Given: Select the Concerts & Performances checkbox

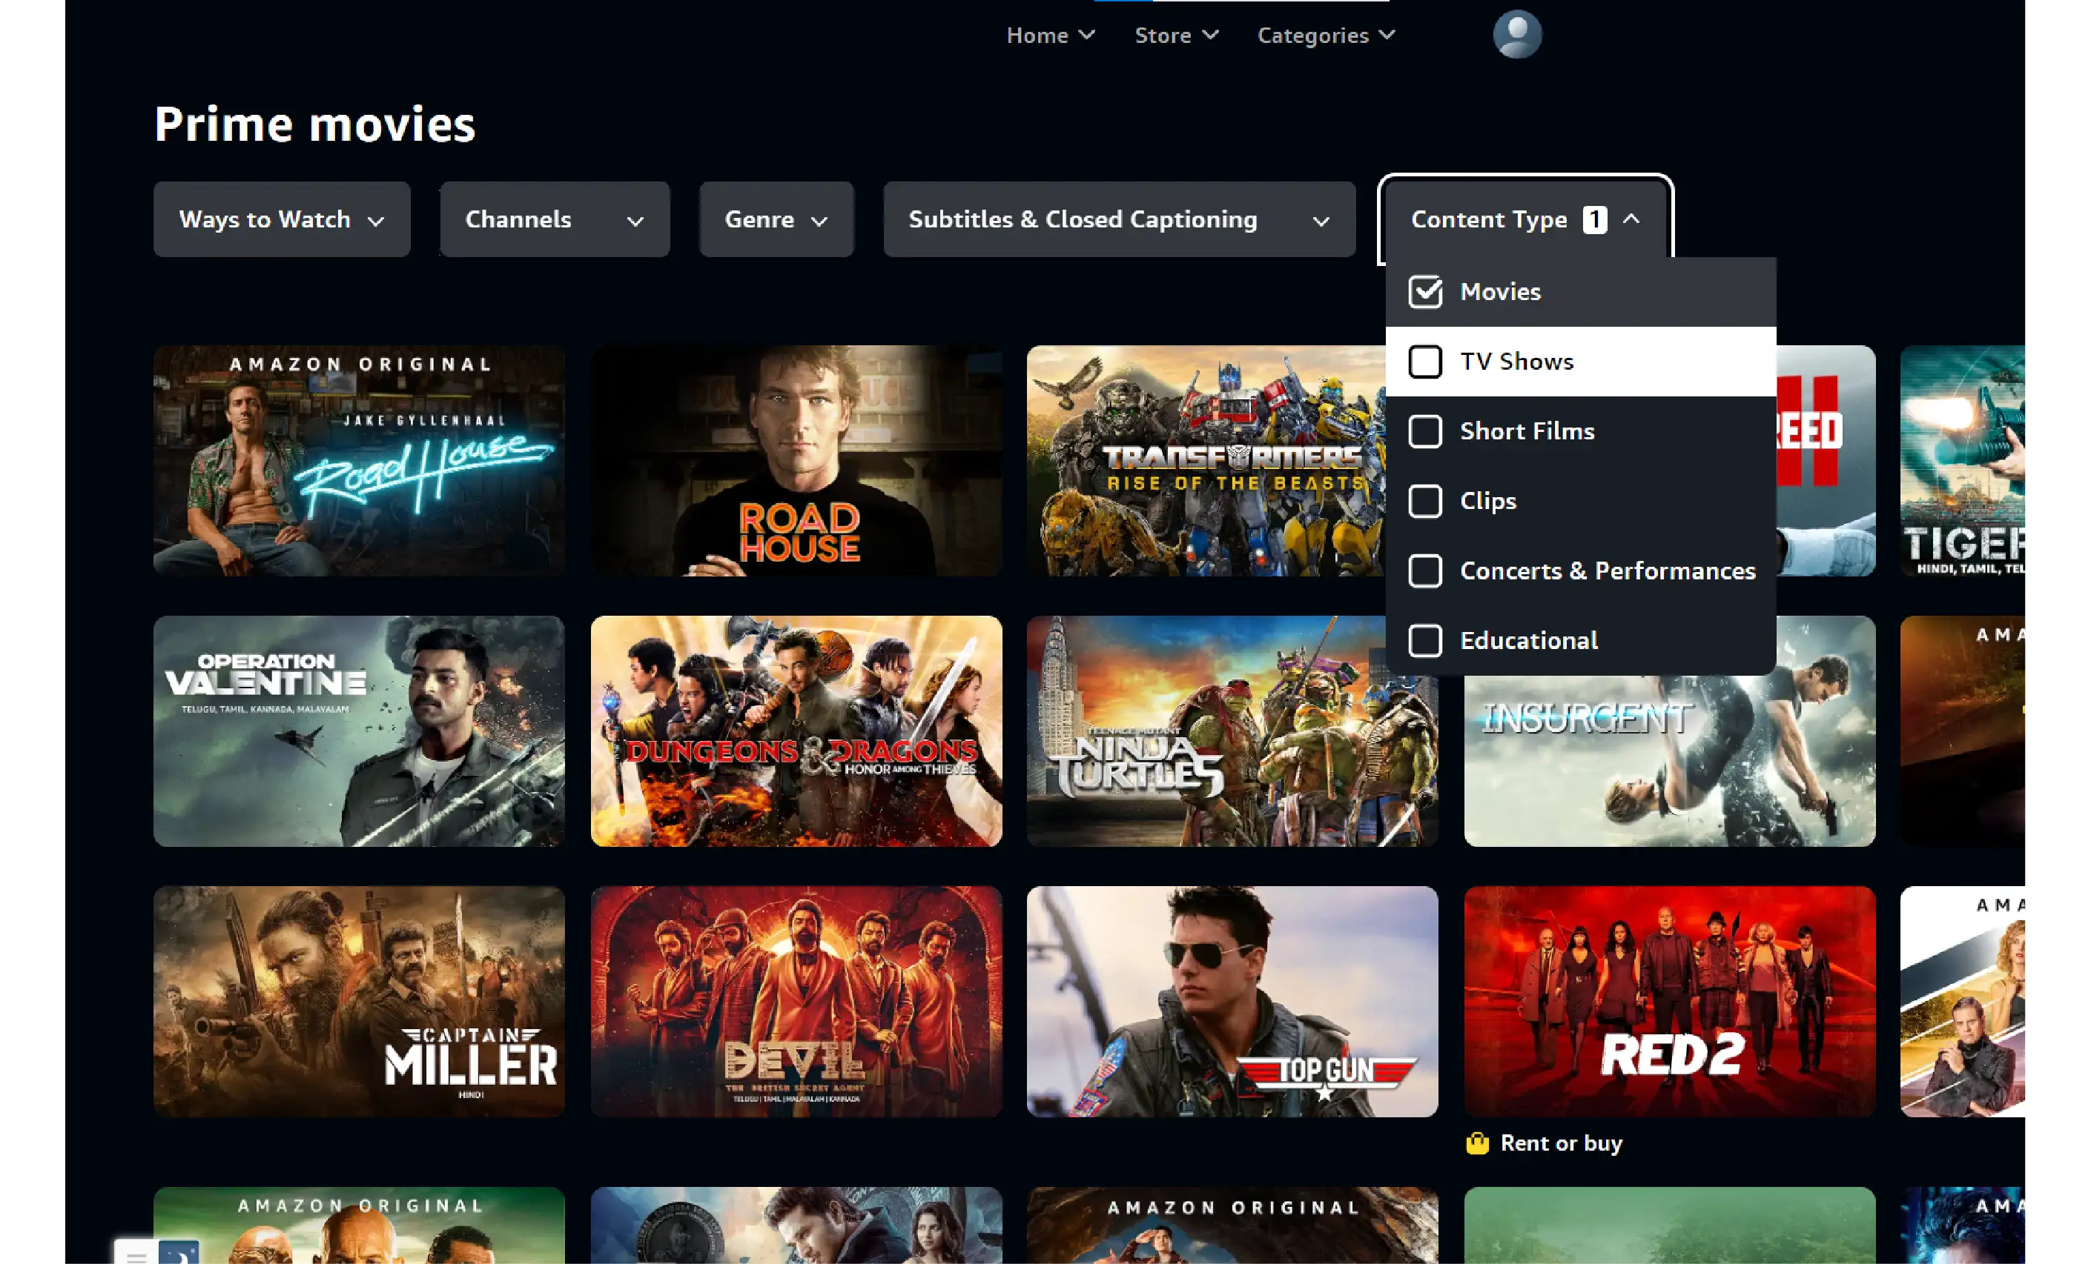Looking at the screenshot, I should 1425,571.
